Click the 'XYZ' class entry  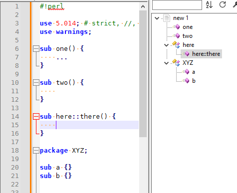click(x=188, y=63)
